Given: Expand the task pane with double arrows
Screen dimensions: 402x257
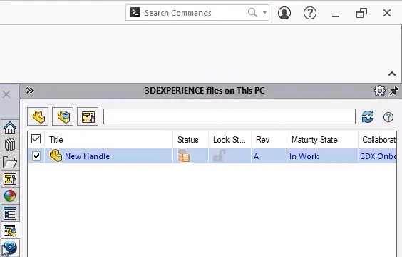Looking at the screenshot, I should [x=30, y=91].
